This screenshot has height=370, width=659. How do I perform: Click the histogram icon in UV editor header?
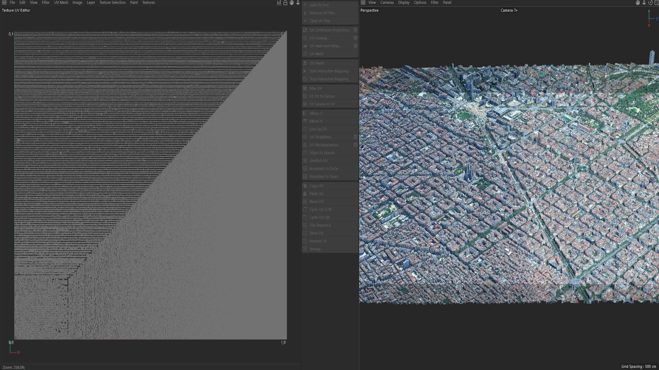click(279, 2)
